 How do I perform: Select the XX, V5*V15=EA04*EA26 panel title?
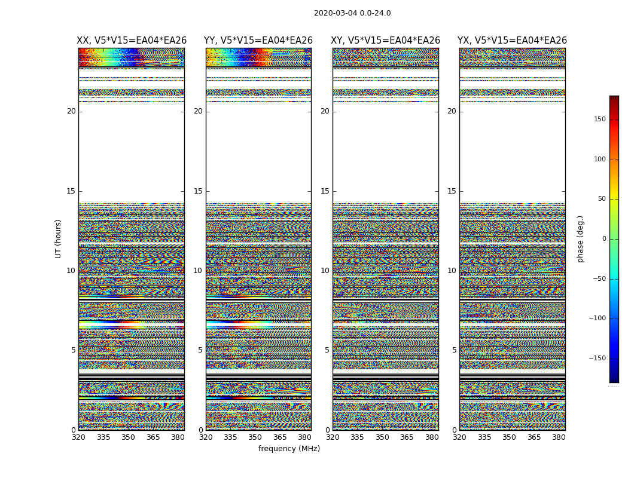tap(132, 41)
